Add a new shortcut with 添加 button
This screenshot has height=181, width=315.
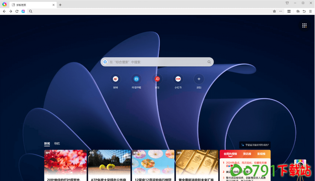tap(199, 79)
